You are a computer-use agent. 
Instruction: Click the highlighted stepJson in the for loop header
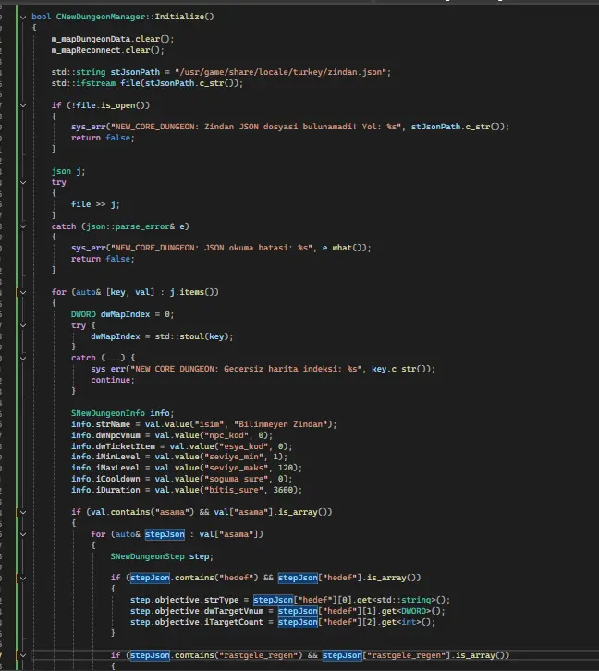[165, 534]
